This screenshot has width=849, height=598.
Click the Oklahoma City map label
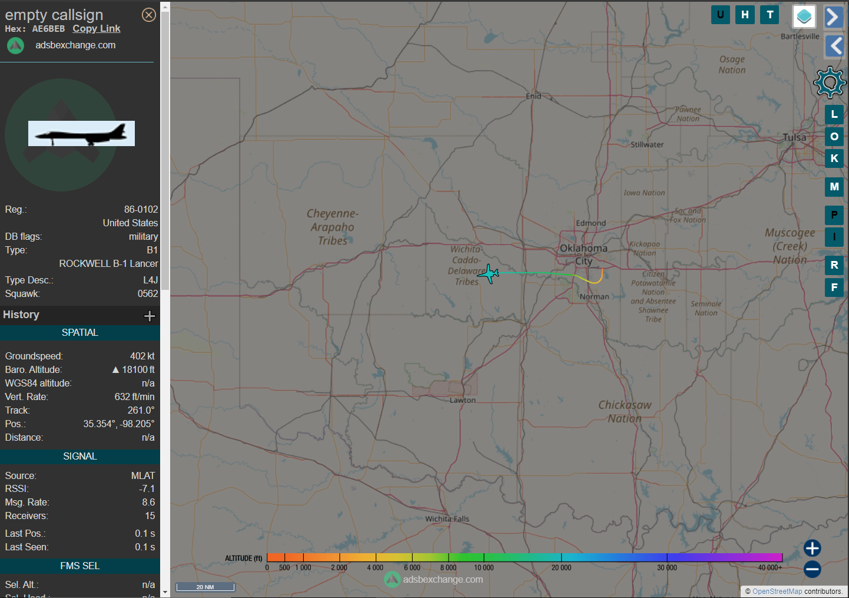583,255
